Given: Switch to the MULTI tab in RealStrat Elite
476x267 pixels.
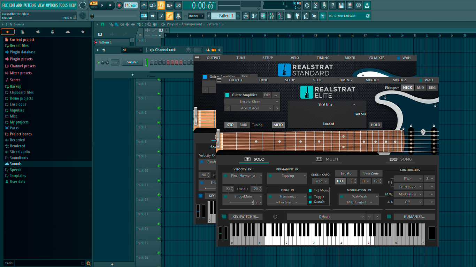Looking at the screenshot, I should (x=327, y=159).
